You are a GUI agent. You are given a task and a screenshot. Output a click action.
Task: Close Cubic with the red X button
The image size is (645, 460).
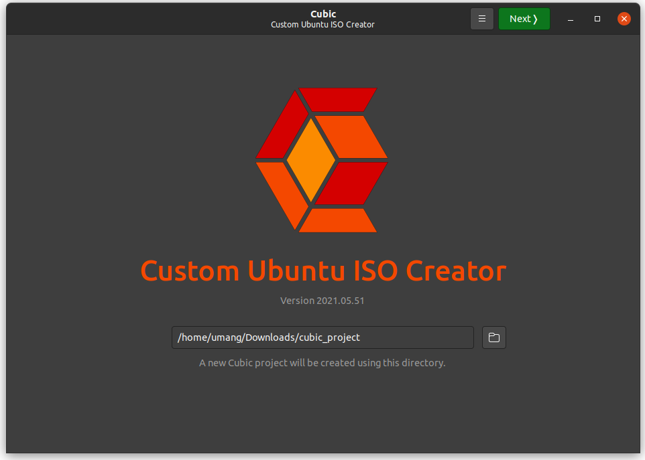coord(624,19)
